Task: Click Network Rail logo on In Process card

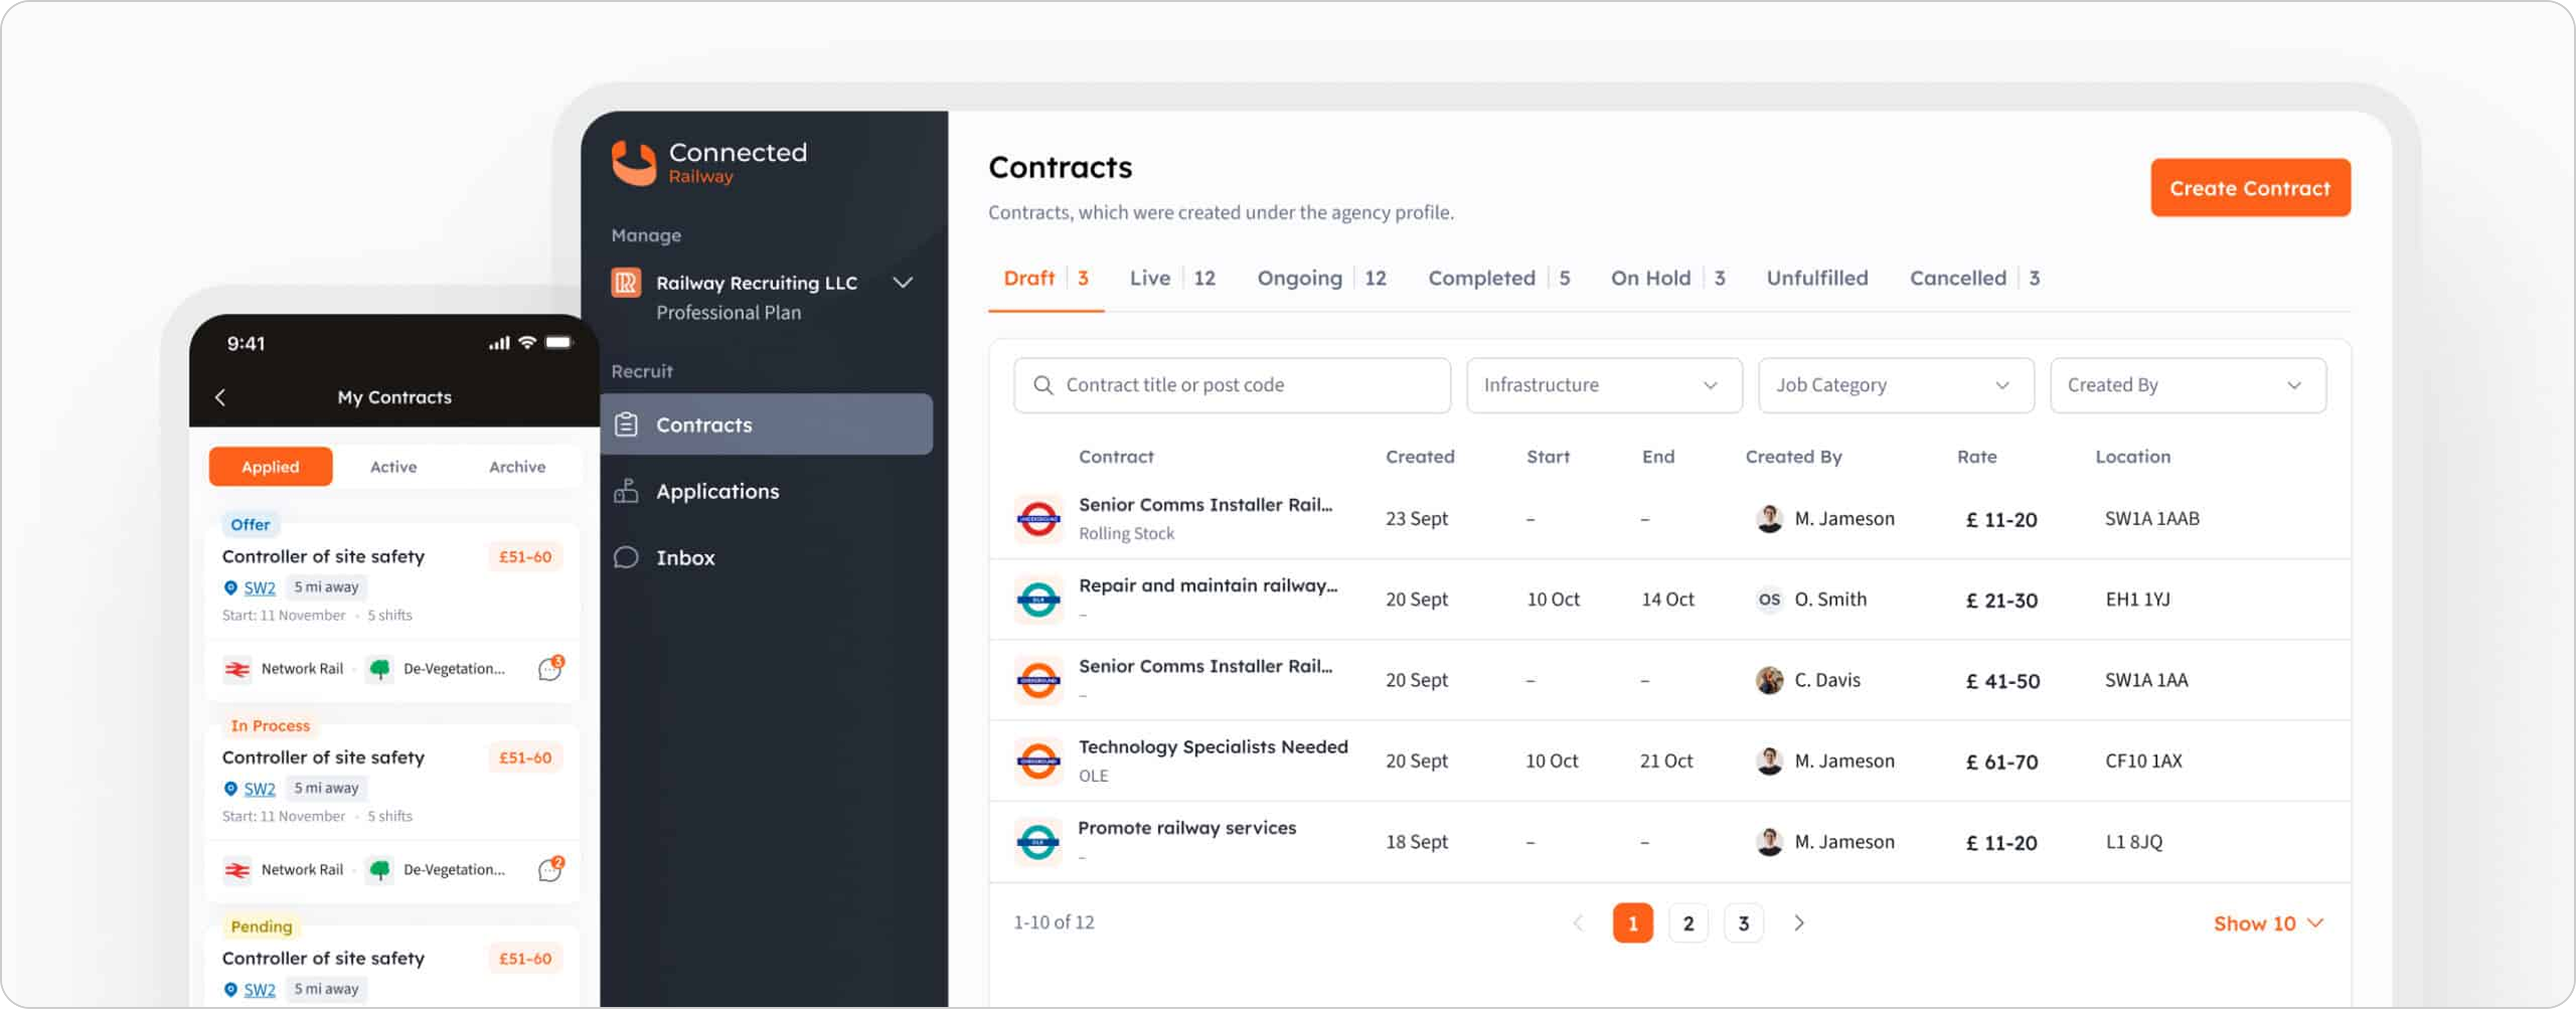Action: pyautogui.click(x=237, y=870)
